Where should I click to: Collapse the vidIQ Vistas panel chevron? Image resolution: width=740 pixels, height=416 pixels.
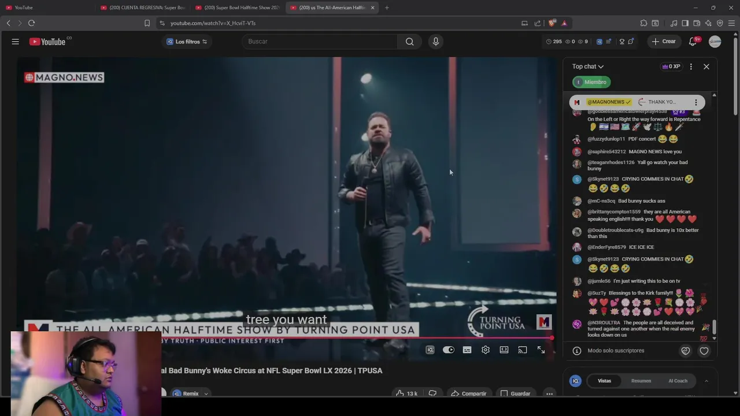[x=706, y=381]
